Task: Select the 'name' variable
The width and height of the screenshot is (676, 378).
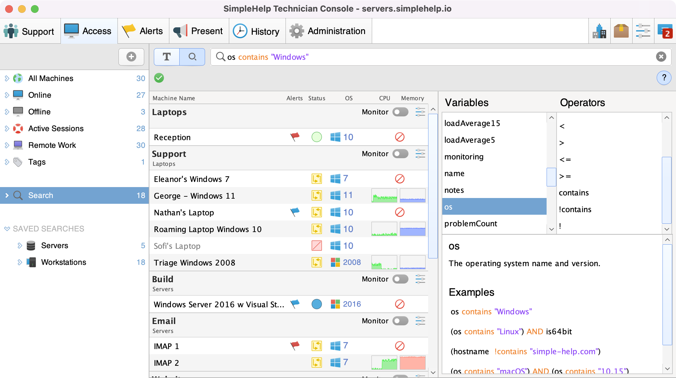Action: (x=494, y=173)
